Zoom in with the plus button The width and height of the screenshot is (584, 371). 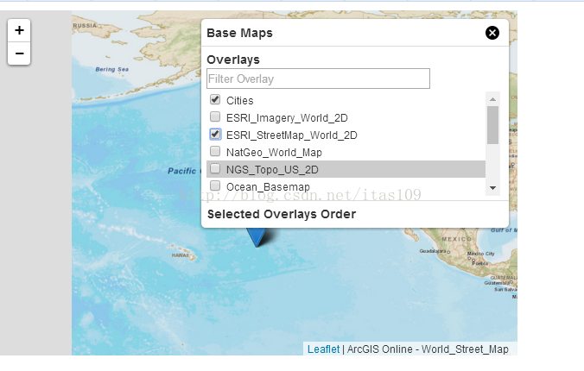point(19,30)
